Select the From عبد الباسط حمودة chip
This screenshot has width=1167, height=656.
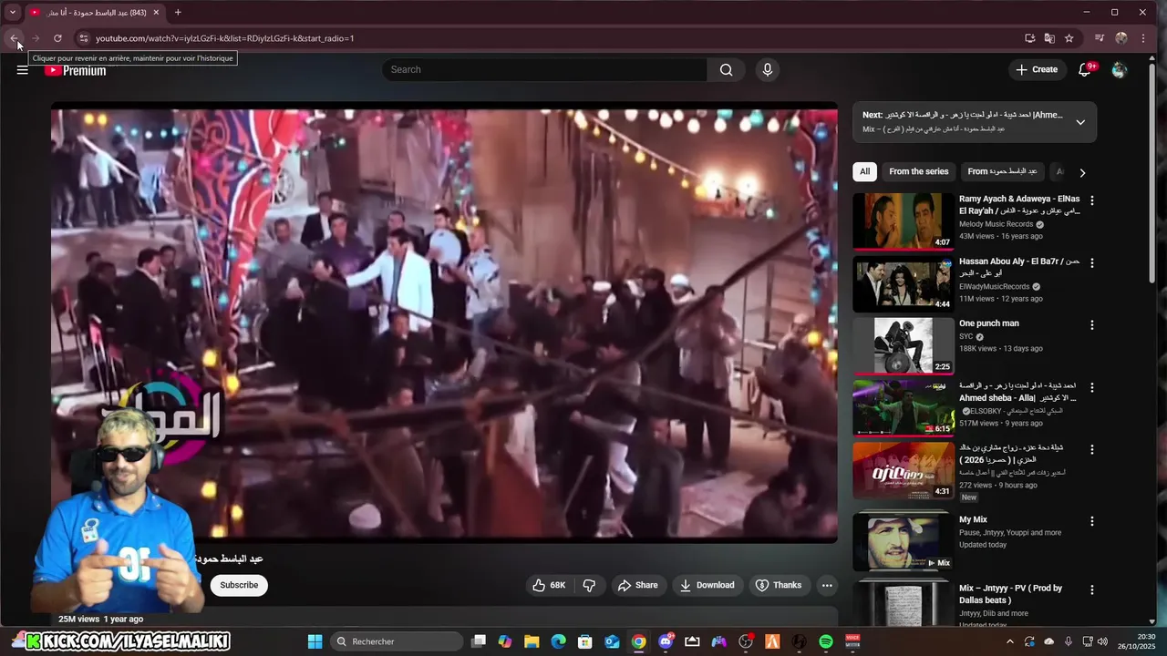click(1002, 171)
